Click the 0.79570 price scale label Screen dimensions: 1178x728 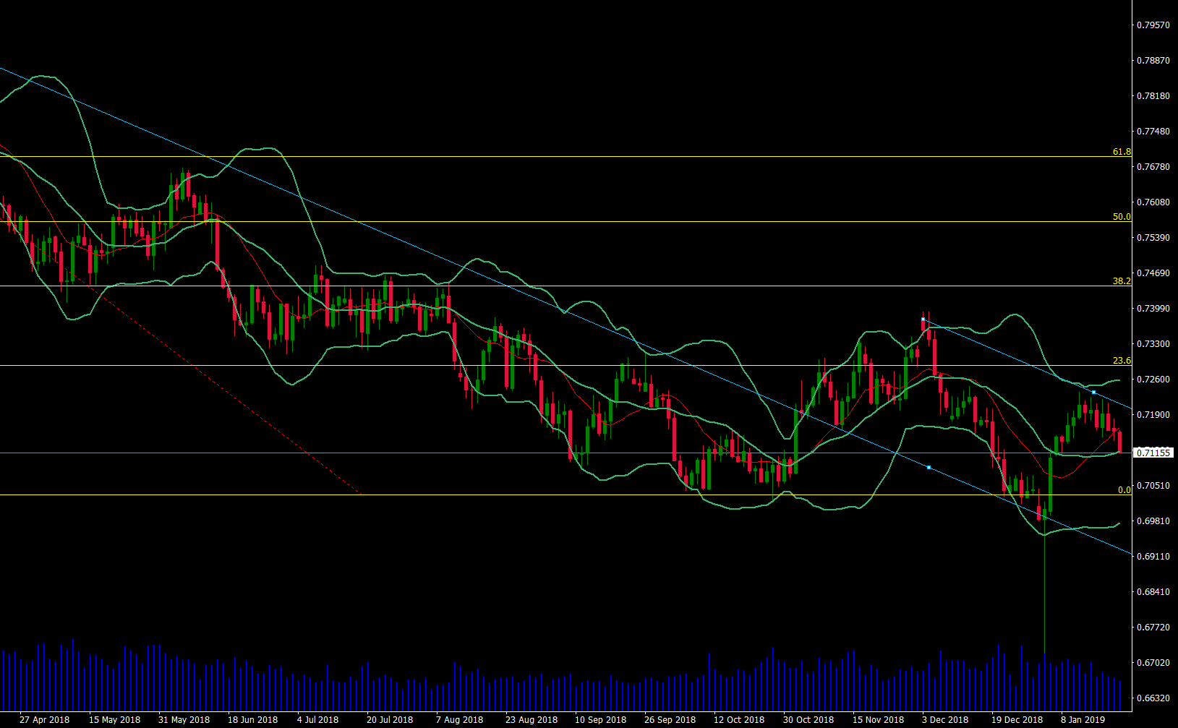[1153, 25]
